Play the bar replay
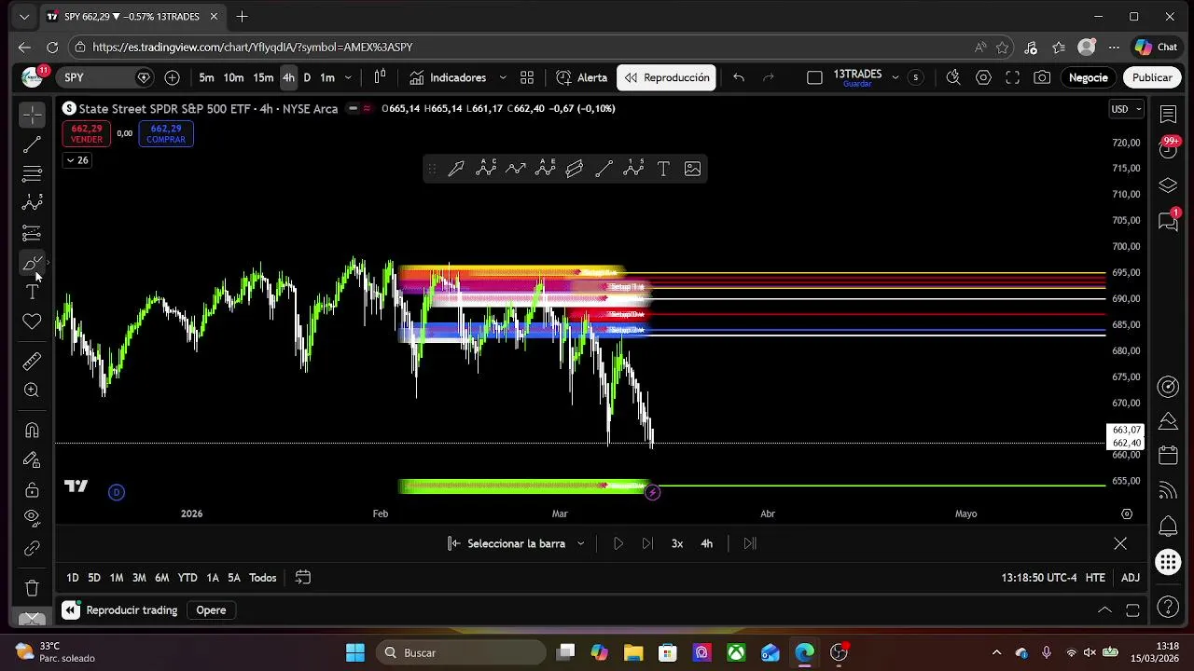The image size is (1194, 671). (618, 543)
